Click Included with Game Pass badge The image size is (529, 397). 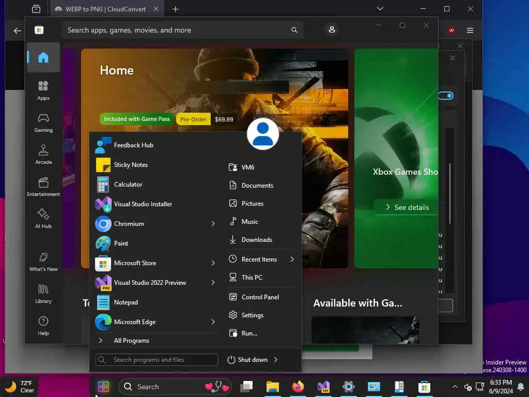click(x=136, y=119)
